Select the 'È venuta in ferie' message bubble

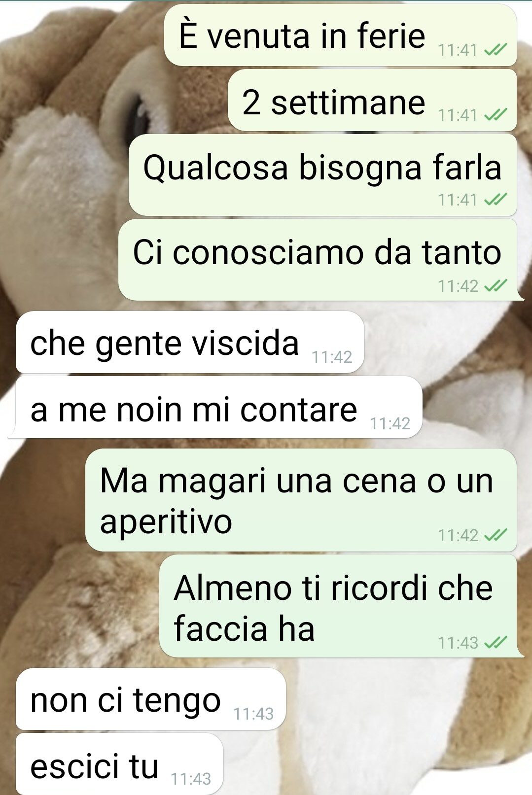click(x=340, y=35)
